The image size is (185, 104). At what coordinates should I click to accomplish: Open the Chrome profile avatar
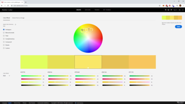(x=180, y=6)
